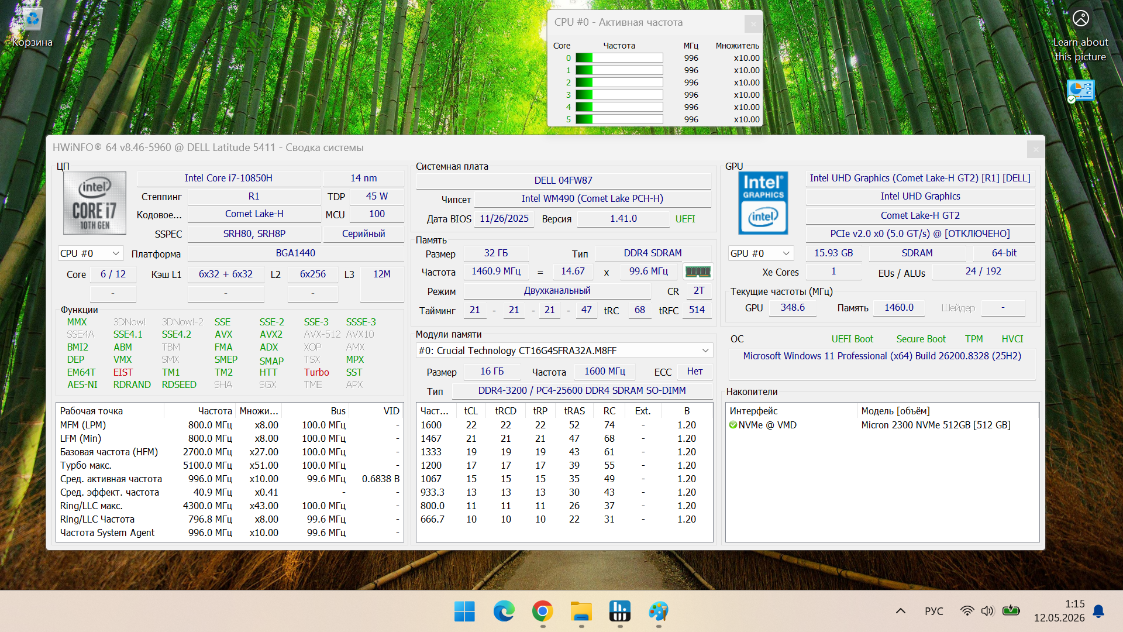
Task: Click the CPU name field Intel Core i7-10850H
Action: (229, 178)
